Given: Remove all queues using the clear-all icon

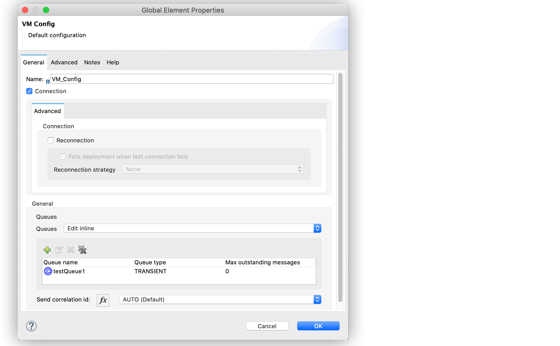Looking at the screenshot, I should [x=82, y=250].
